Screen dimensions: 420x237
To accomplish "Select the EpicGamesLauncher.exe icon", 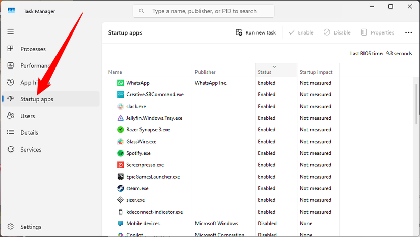I will click(x=120, y=177).
